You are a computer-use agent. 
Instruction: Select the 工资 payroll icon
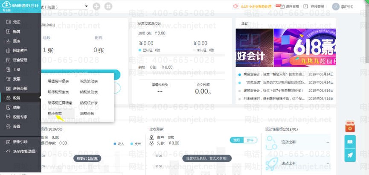(8, 70)
